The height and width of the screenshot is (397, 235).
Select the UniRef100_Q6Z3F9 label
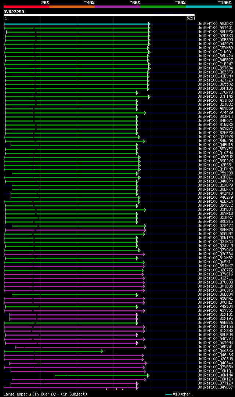tap(215, 72)
